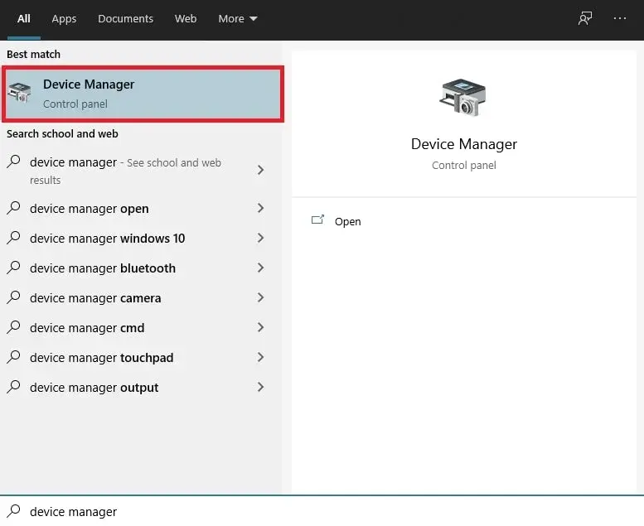The width and height of the screenshot is (644, 526).
Task: Click search icon beside 'device manager bluetooth'
Action: click(x=13, y=268)
